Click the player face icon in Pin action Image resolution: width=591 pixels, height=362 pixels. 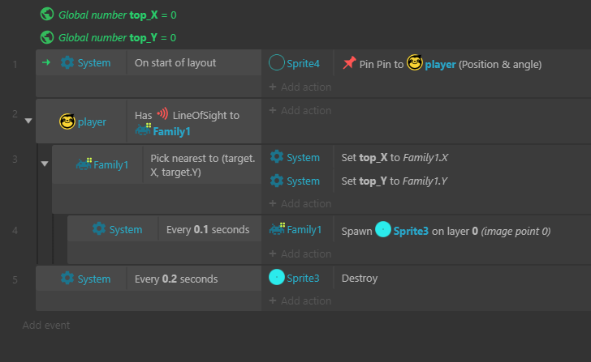pyautogui.click(x=414, y=63)
